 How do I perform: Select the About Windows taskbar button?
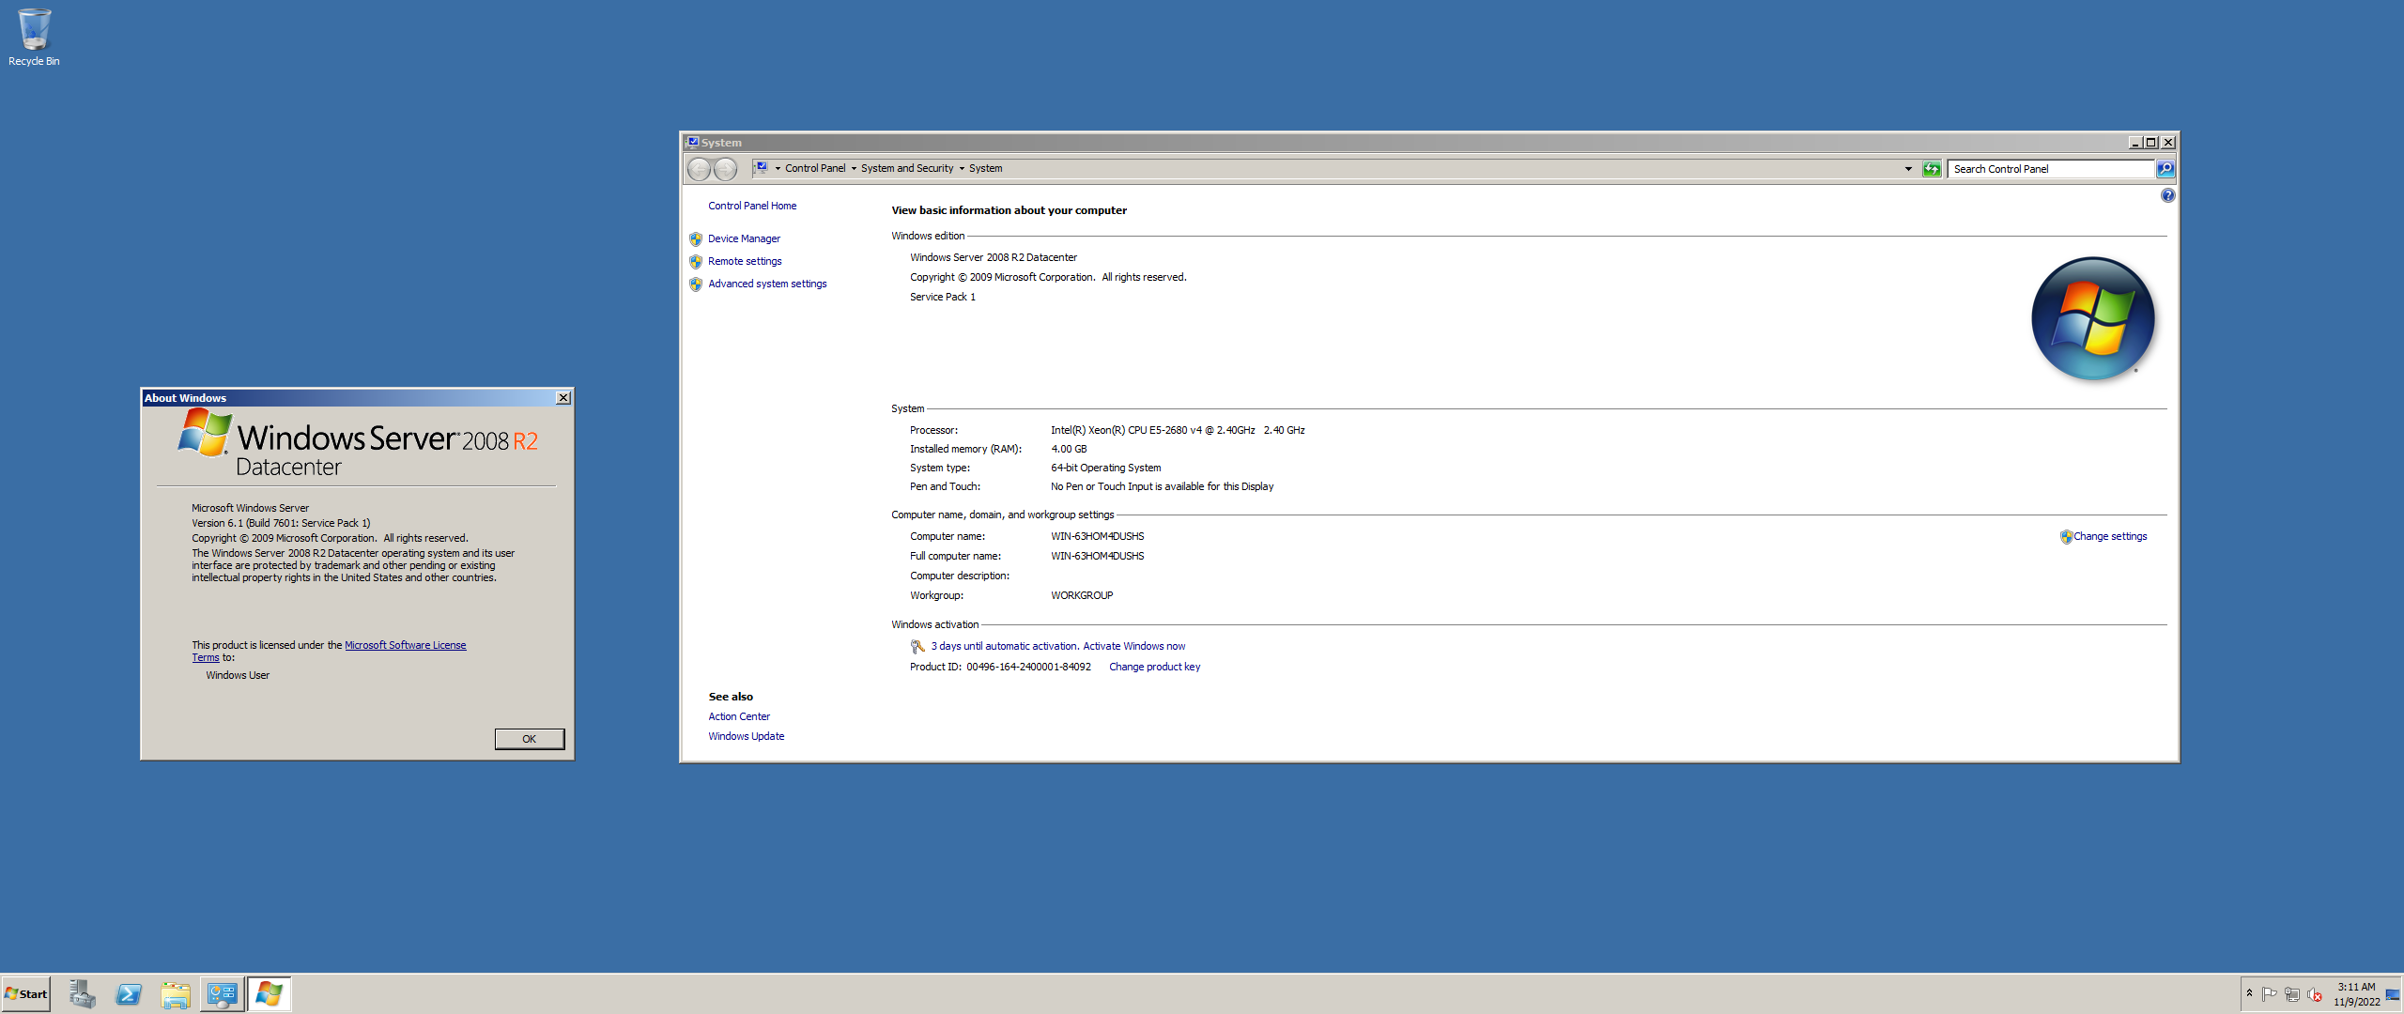[270, 994]
